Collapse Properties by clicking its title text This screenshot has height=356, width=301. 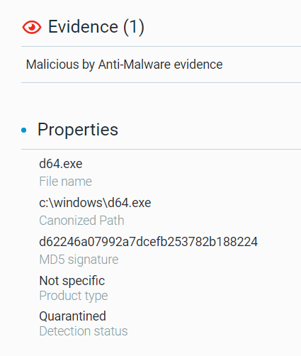(x=78, y=130)
